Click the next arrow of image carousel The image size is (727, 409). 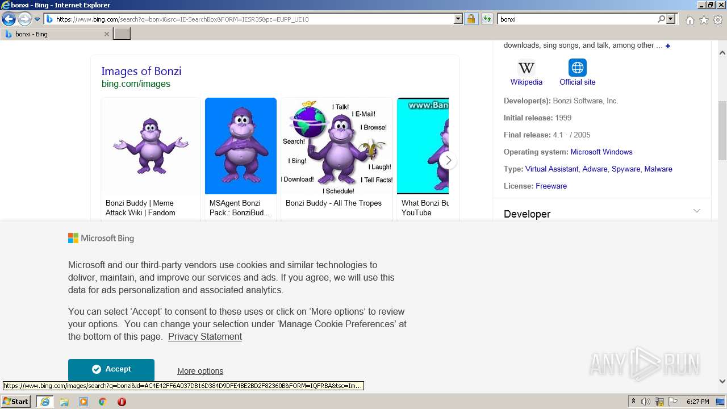point(448,160)
